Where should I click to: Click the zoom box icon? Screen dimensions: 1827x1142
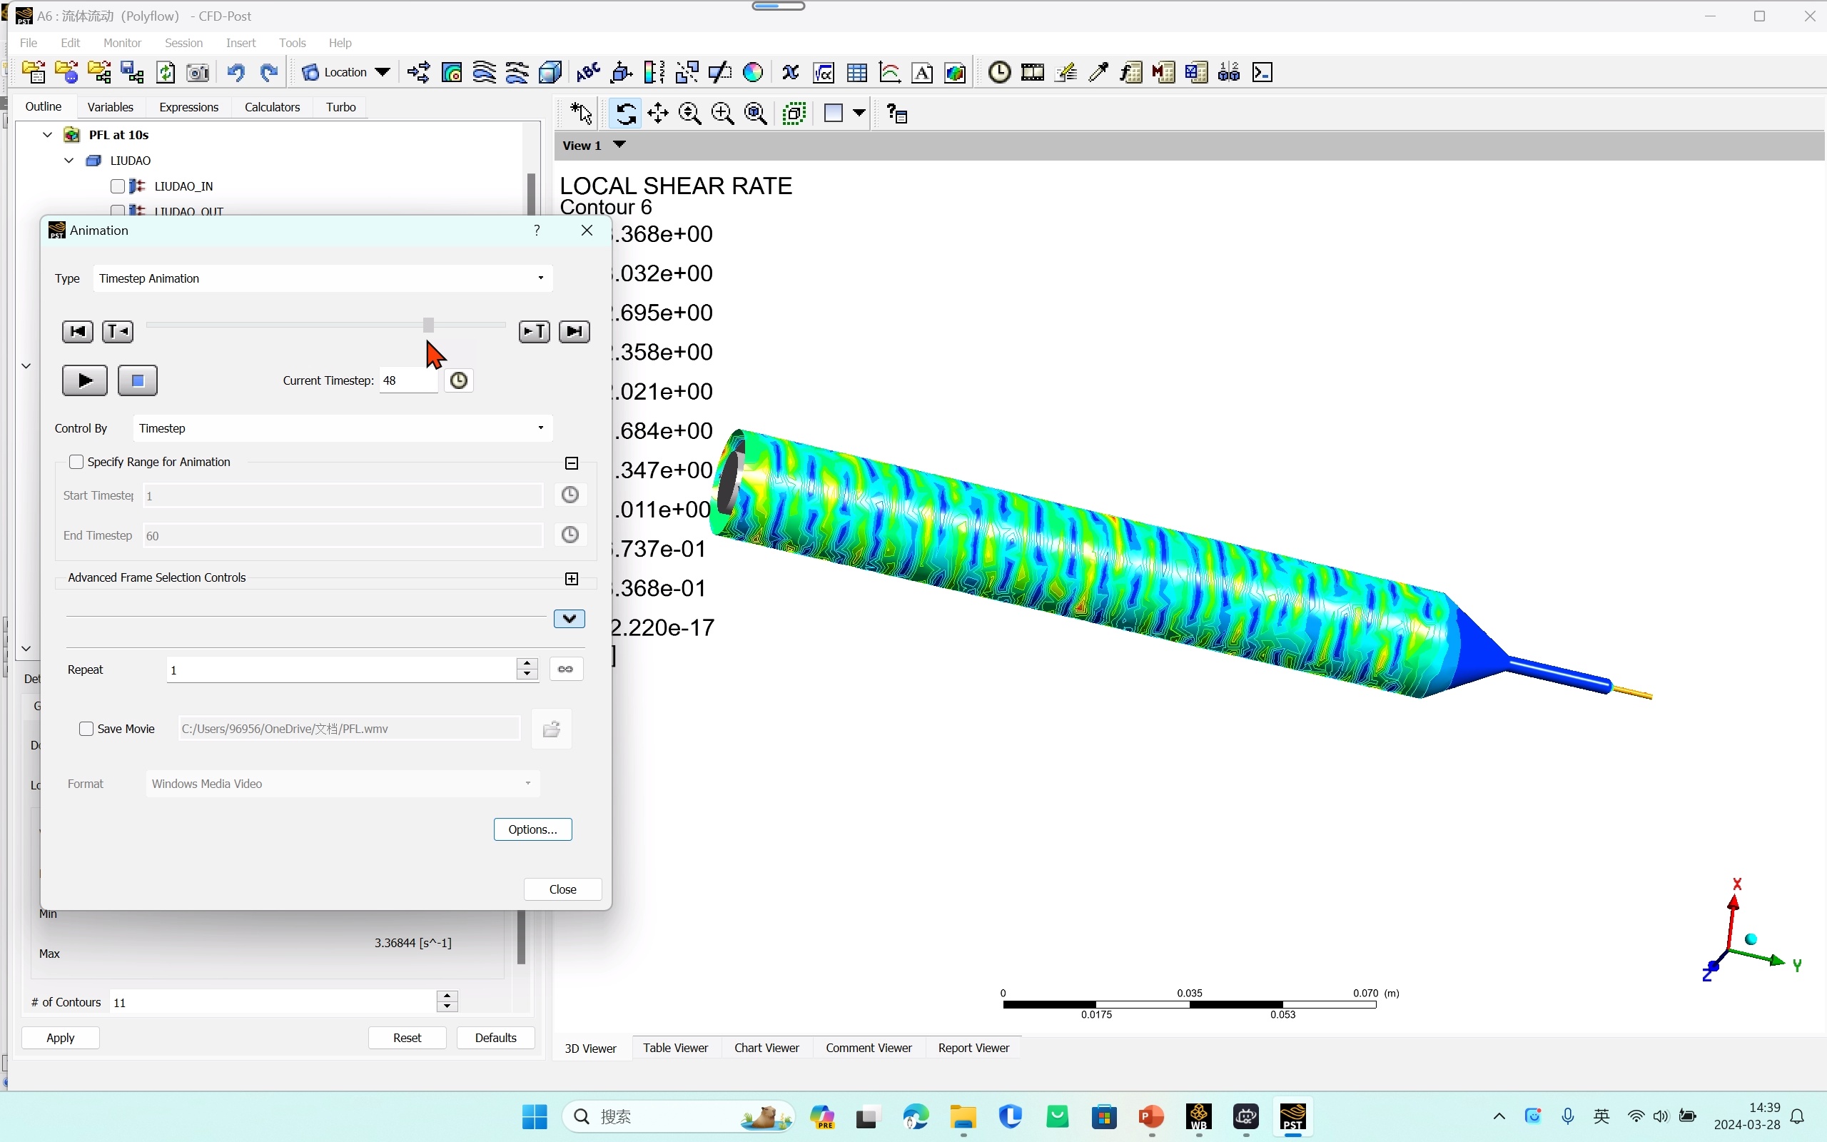point(722,114)
